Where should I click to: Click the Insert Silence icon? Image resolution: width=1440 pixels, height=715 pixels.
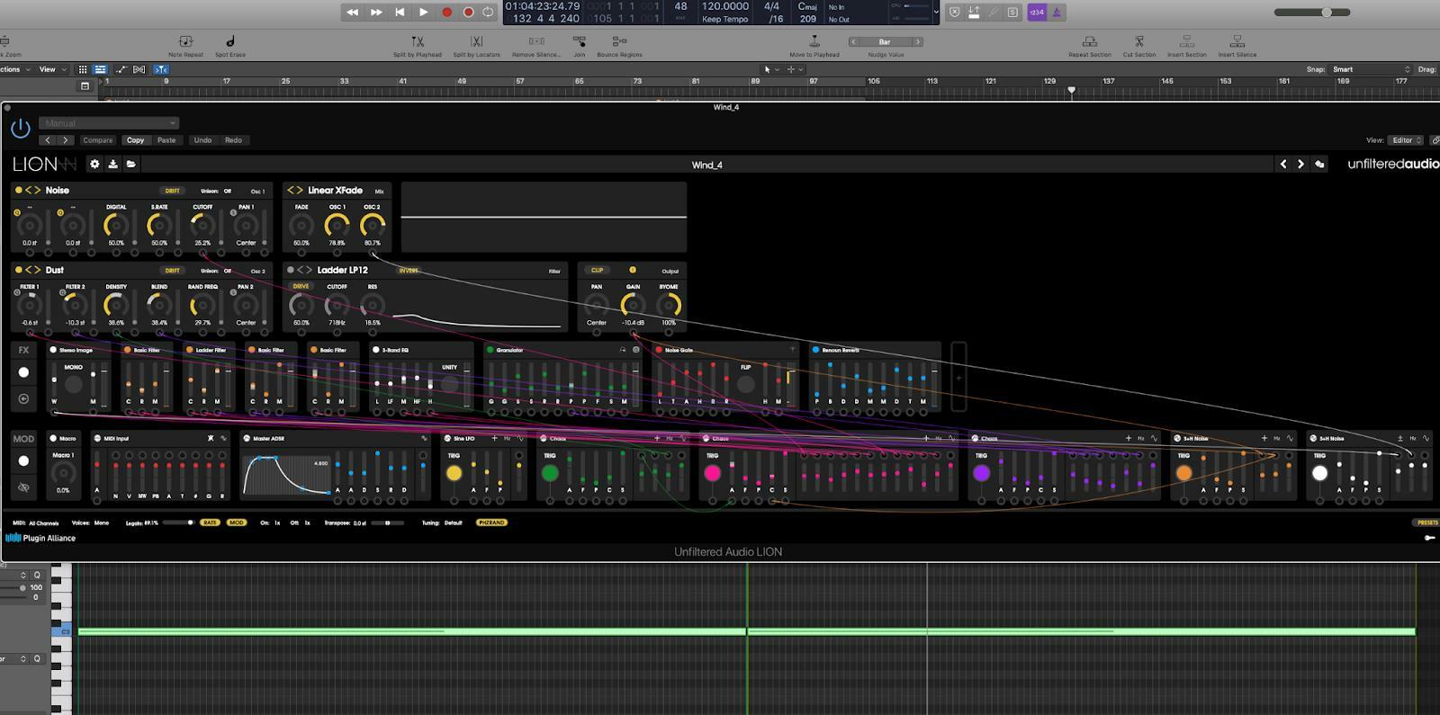(x=1237, y=41)
